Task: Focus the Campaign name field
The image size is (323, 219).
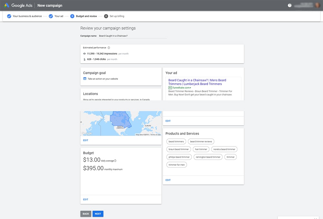Action: [x=133, y=36]
